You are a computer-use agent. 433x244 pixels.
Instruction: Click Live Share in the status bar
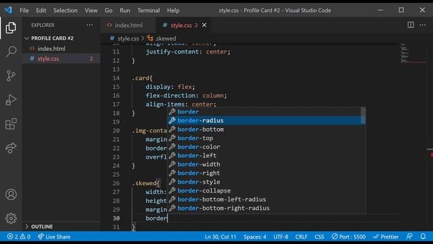click(x=54, y=237)
